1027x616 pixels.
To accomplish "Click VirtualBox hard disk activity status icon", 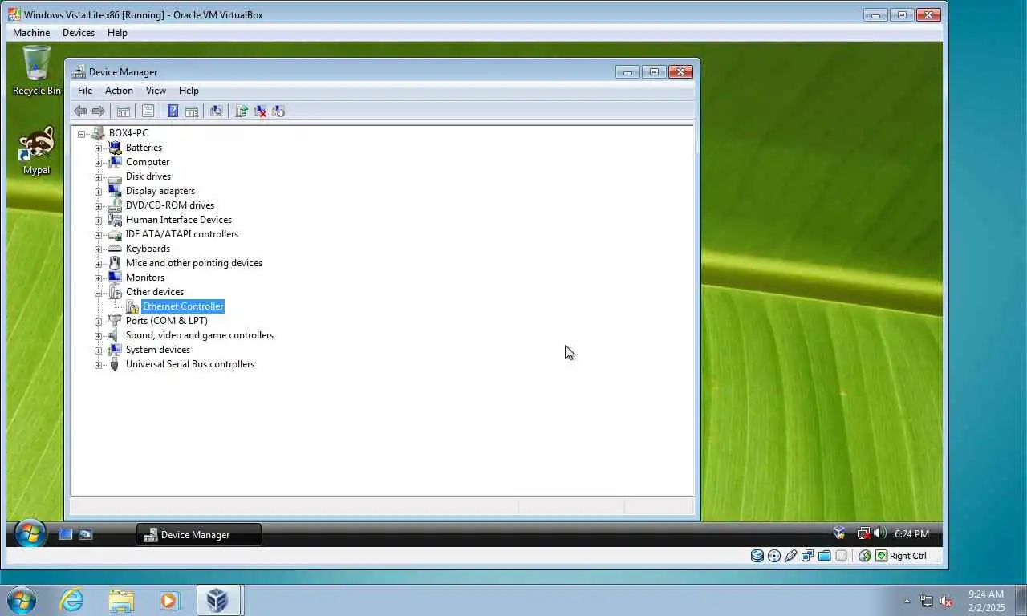I will point(757,555).
